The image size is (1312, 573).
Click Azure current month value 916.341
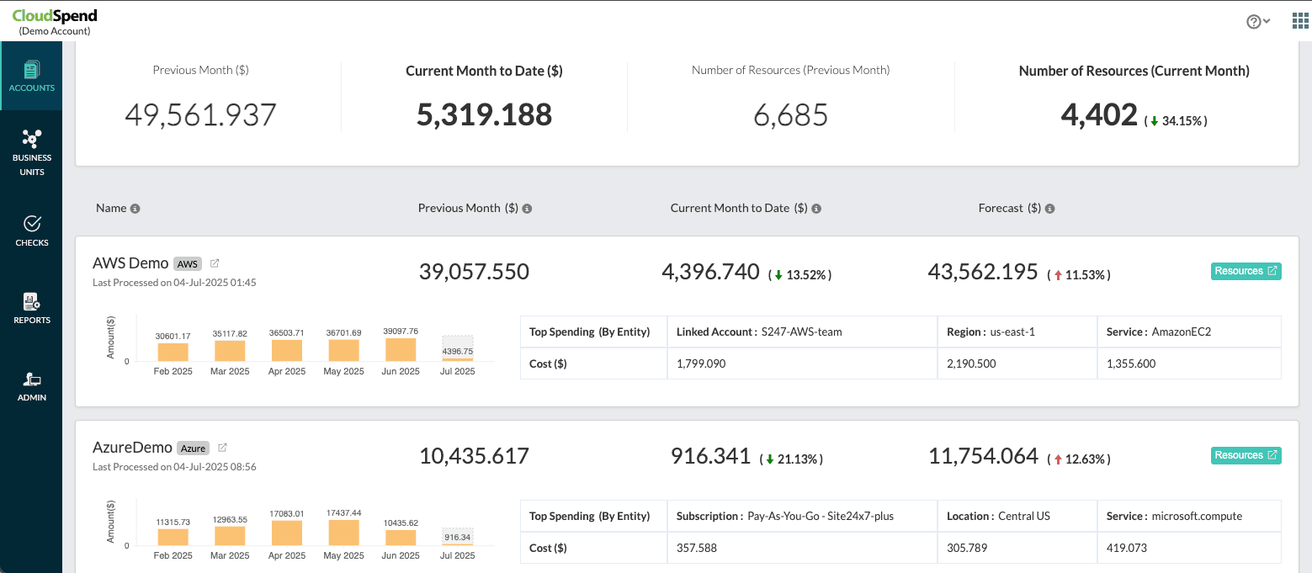coord(710,456)
